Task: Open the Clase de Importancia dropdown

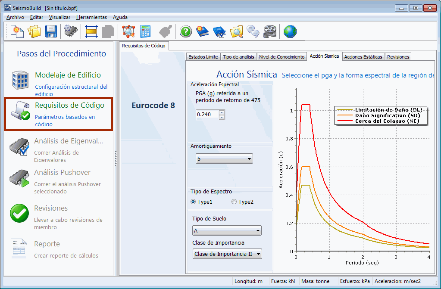Action: coord(227,254)
